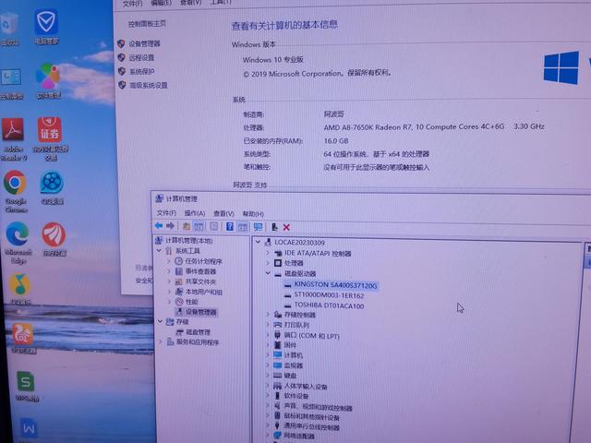Expand the 事件查看器 node

tap(169, 270)
